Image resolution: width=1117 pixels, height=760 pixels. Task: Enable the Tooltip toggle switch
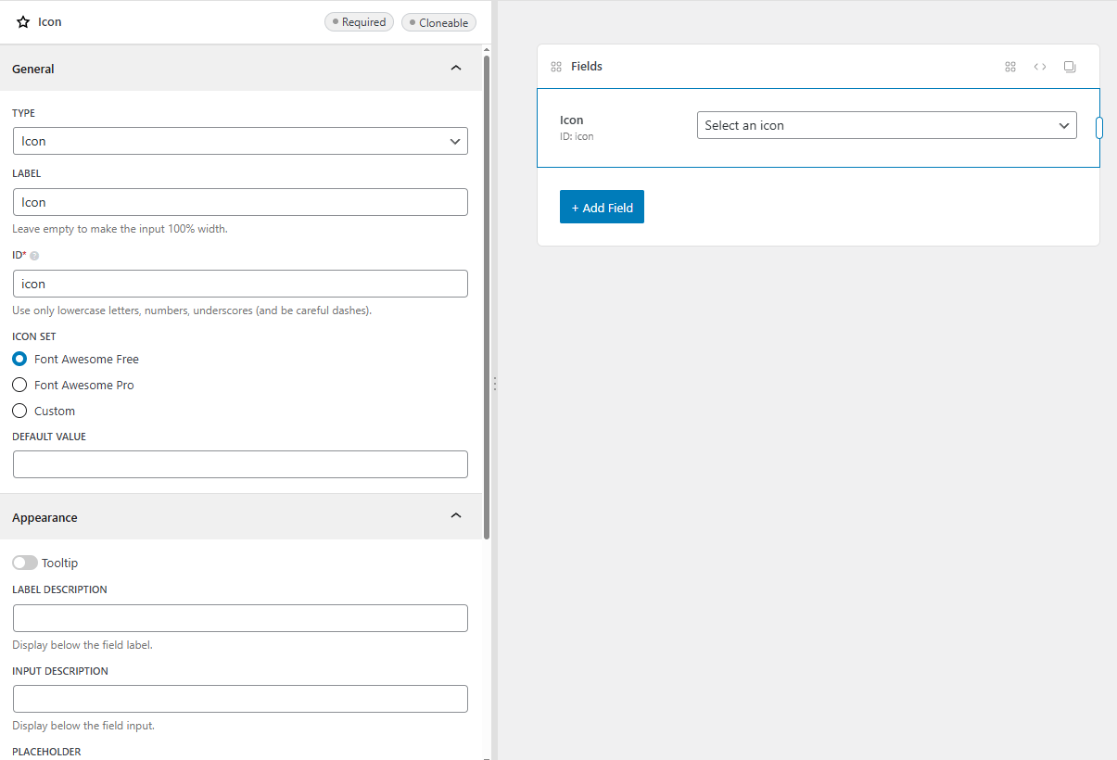[x=25, y=563]
